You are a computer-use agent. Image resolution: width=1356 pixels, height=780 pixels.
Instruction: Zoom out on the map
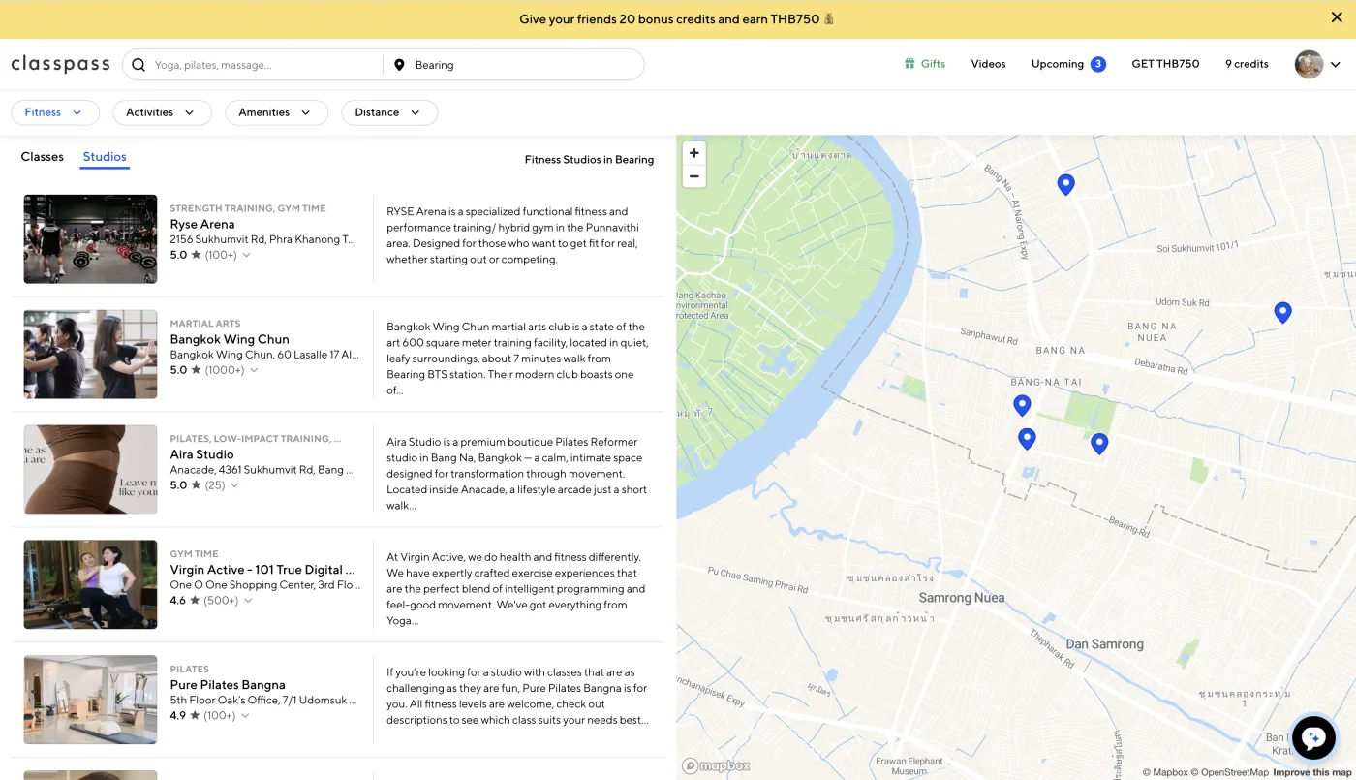coord(693,176)
